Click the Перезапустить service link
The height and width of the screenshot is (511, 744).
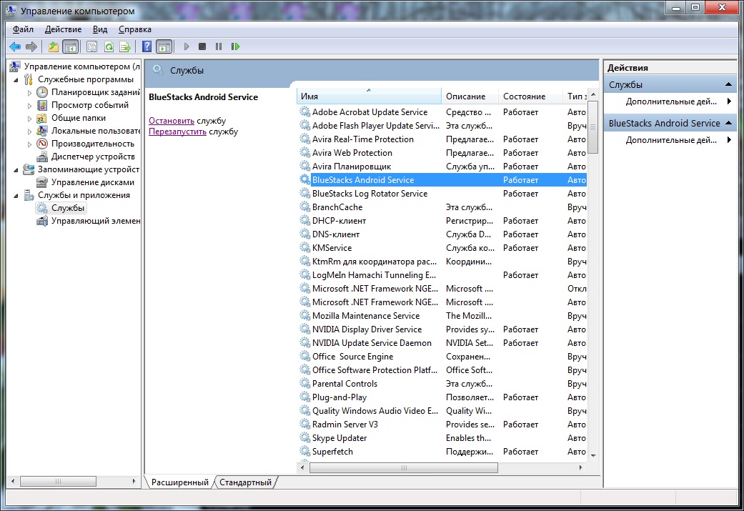[177, 132]
